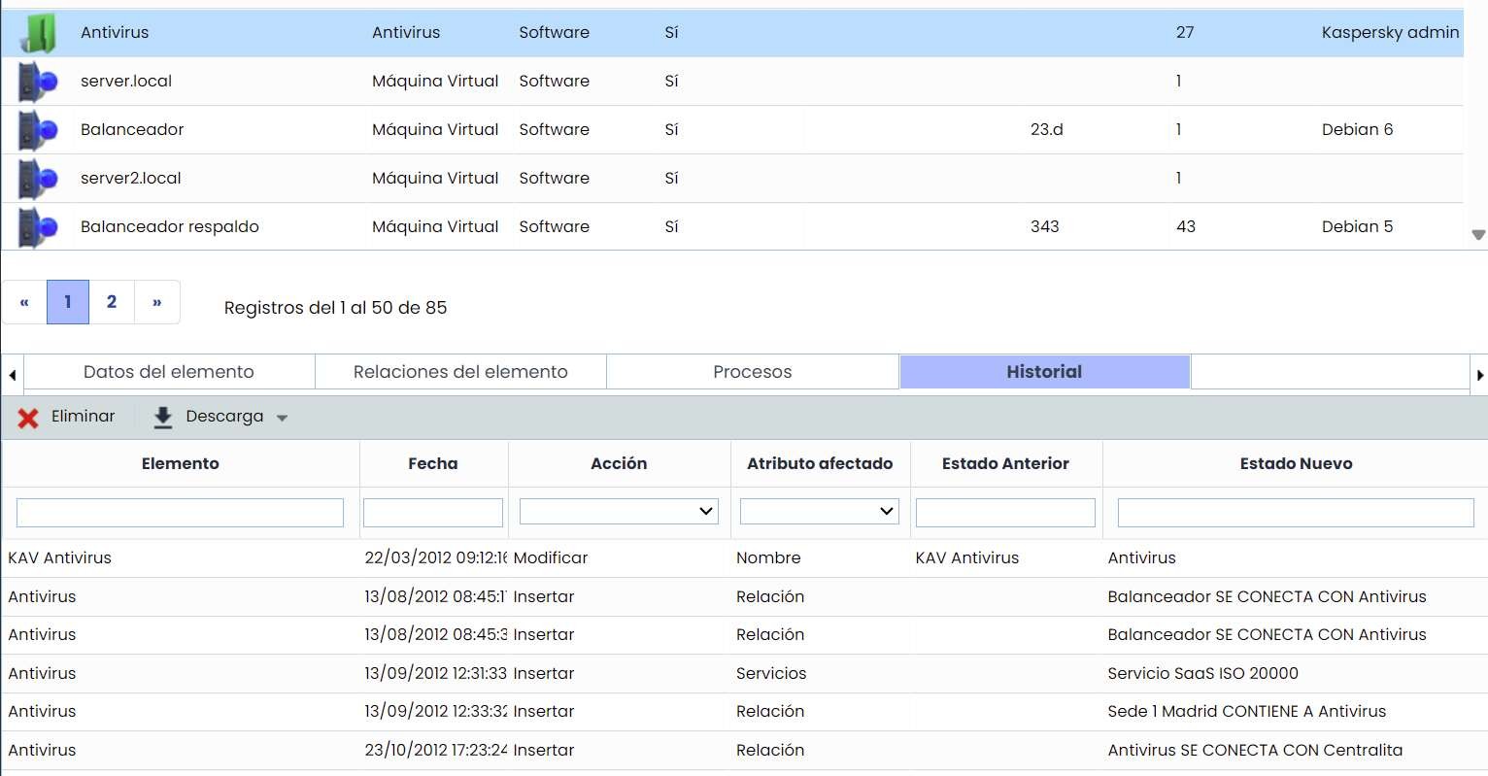Click the server.local virtual machine icon
The width and height of the screenshot is (1488, 776).
pyautogui.click(x=38, y=82)
